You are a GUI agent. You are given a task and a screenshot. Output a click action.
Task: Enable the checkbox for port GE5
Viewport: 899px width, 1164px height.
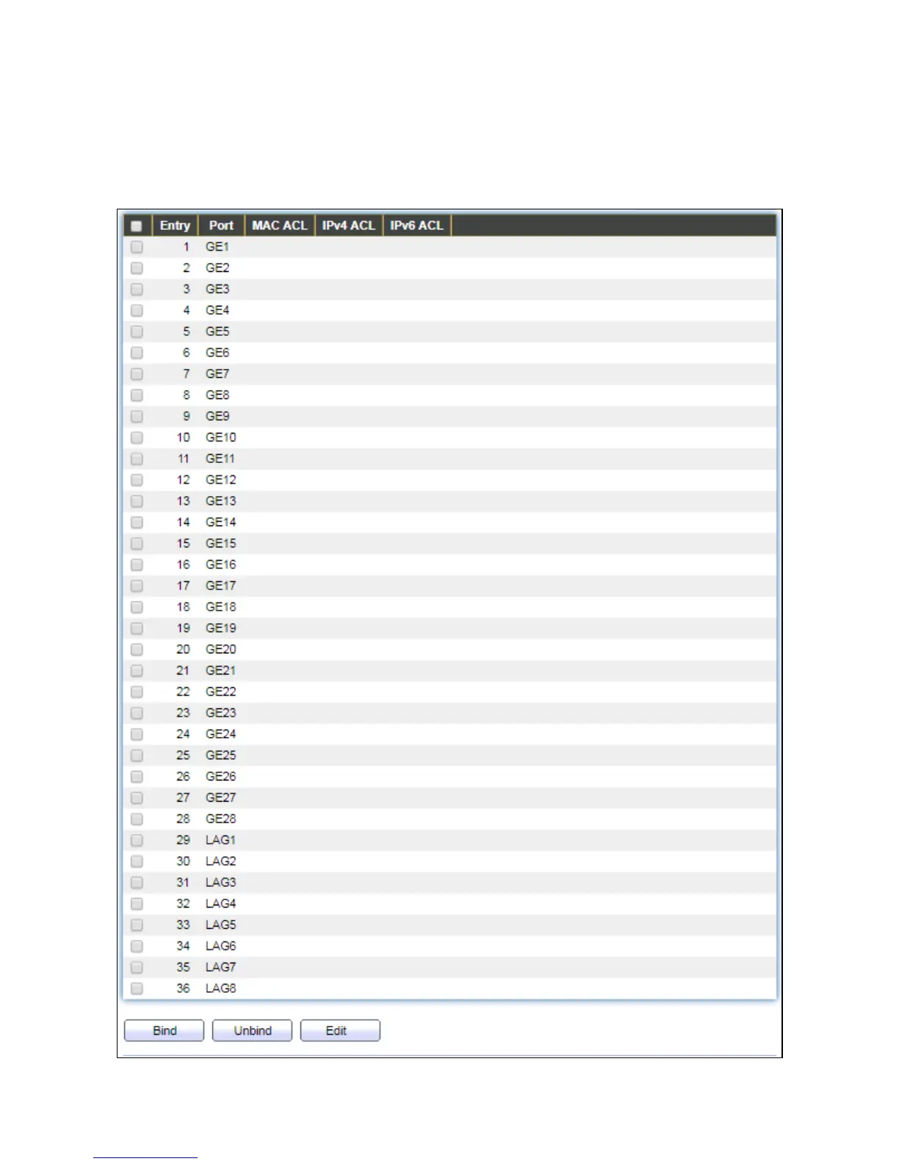pyautogui.click(x=137, y=331)
